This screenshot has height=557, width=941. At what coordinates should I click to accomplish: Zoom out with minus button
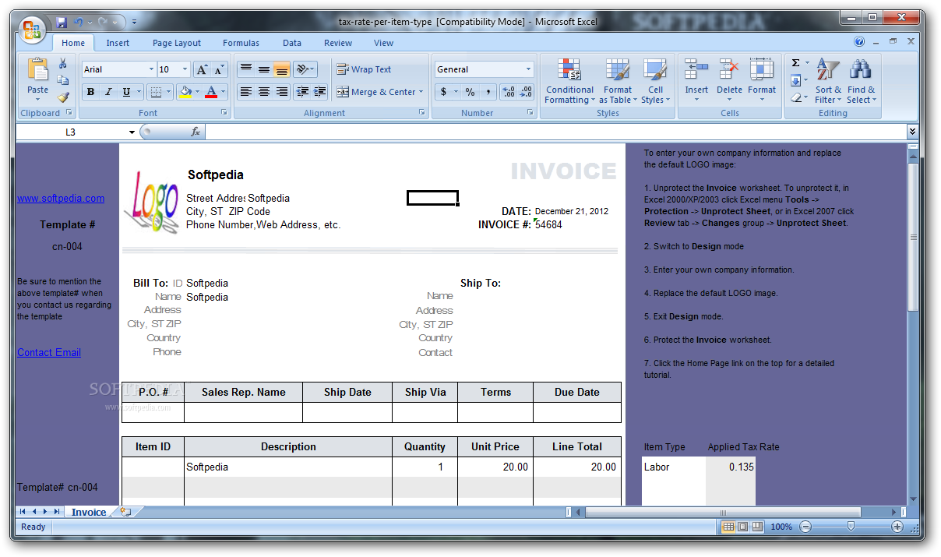pyautogui.click(x=805, y=527)
